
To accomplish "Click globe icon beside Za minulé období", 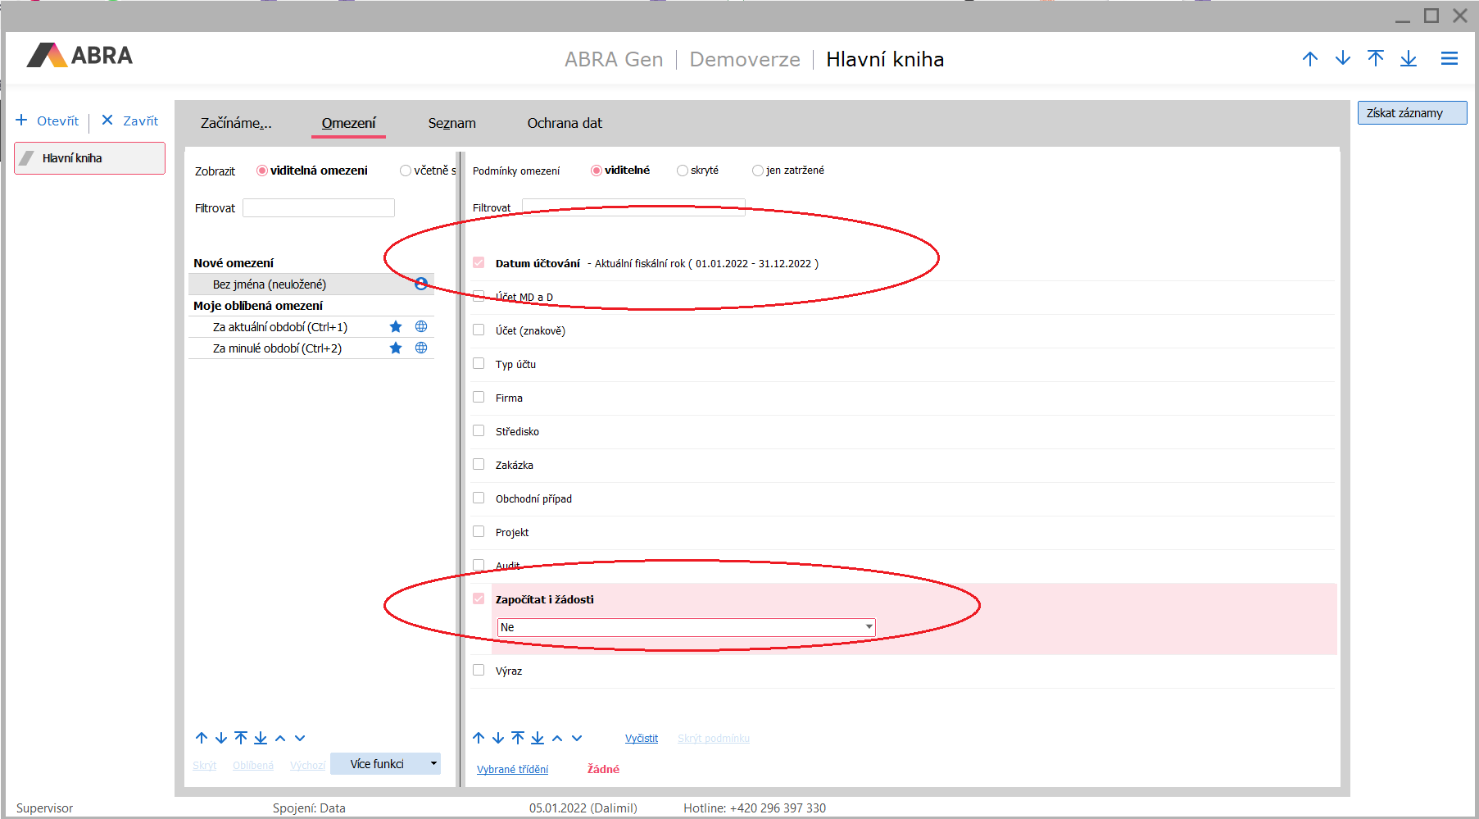I will tap(421, 348).
